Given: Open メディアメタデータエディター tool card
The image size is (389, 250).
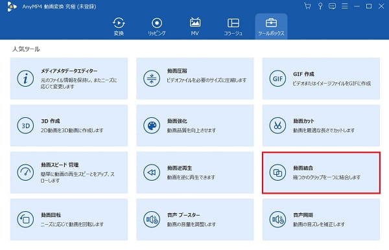Looking at the screenshot, I should coord(69,78).
